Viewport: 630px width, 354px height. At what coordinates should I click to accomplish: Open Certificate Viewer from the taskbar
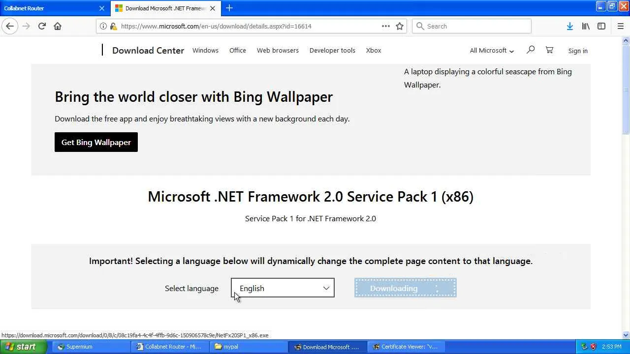(406, 347)
